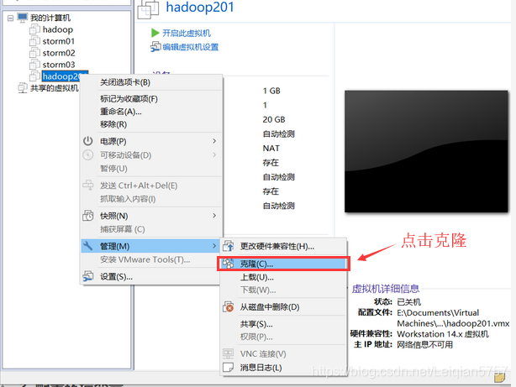Image resolution: width=516 pixels, height=387 pixels.
Task: Click the 管理(M) menu item
Action: pyautogui.click(x=150, y=246)
